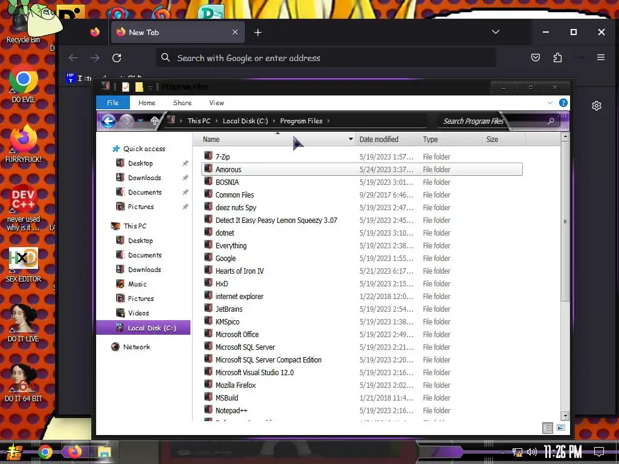Click file list scrollbar up arrow
619x464 pixels.
coord(565,137)
